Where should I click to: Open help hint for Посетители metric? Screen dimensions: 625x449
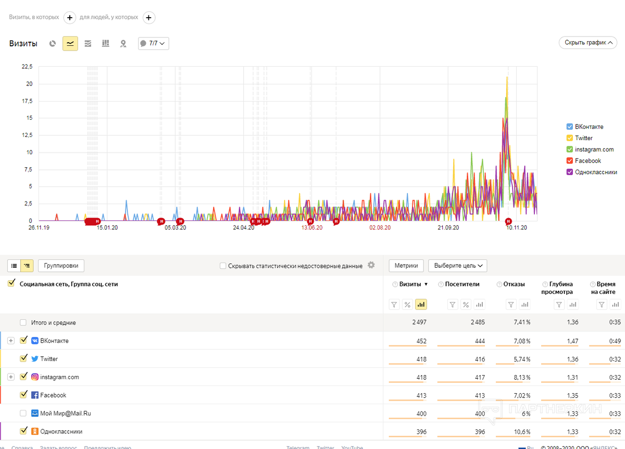(441, 284)
